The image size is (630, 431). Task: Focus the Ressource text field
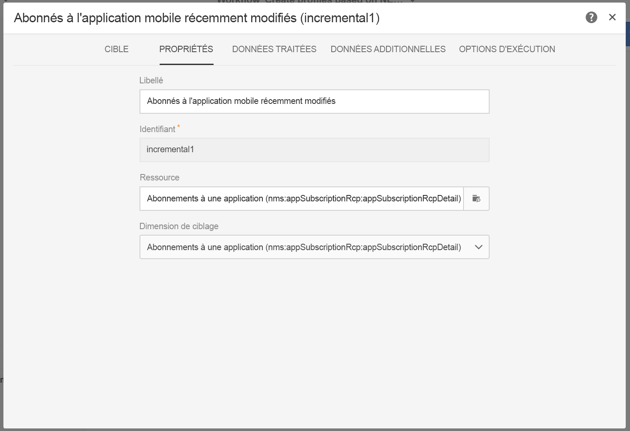pos(301,198)
